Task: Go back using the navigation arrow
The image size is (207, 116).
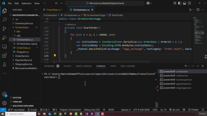Action: point(57,3)
